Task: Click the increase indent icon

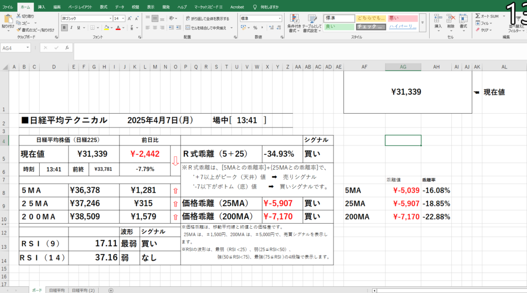Action: pos(179,28)
